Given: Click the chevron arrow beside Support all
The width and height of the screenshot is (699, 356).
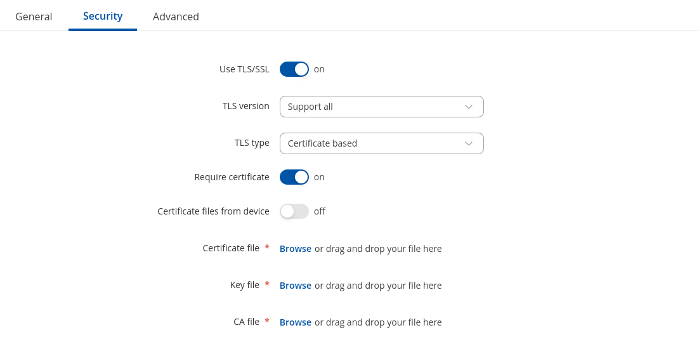Looking at the screenshot, I should (x=469, y=107).
